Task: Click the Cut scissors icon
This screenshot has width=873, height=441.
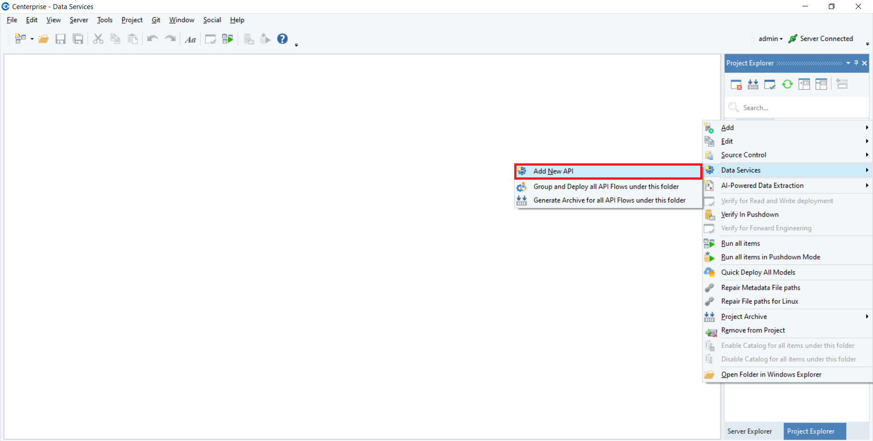Action: 98,39
